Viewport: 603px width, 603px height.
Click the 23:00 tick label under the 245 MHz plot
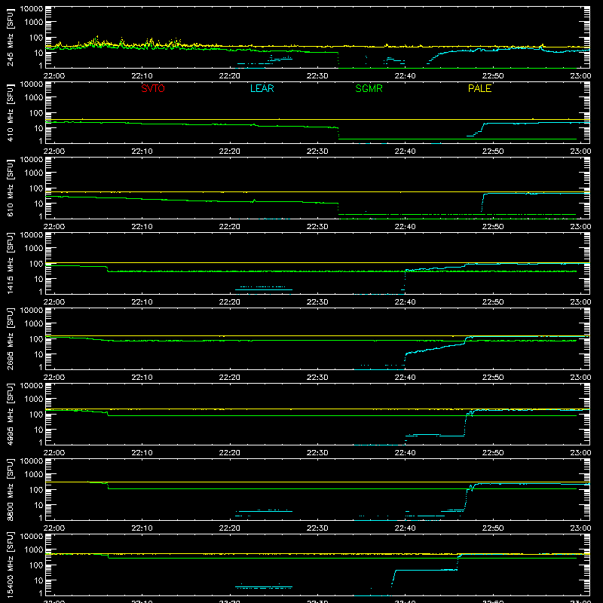[x=580, y=76]
